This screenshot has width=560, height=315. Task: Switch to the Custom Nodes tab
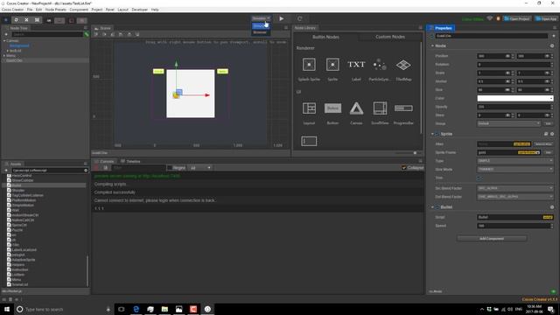(x=390, y=37)
